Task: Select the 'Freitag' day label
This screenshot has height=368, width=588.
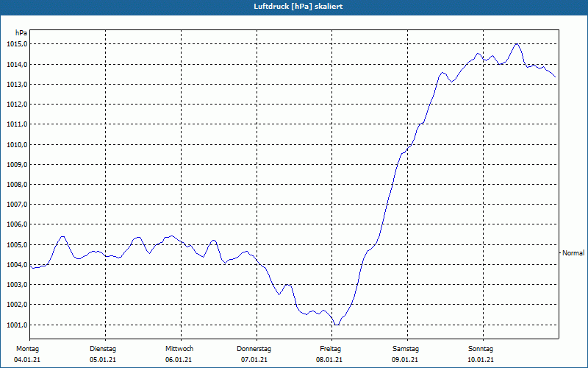Action: (x=330, y=349)
